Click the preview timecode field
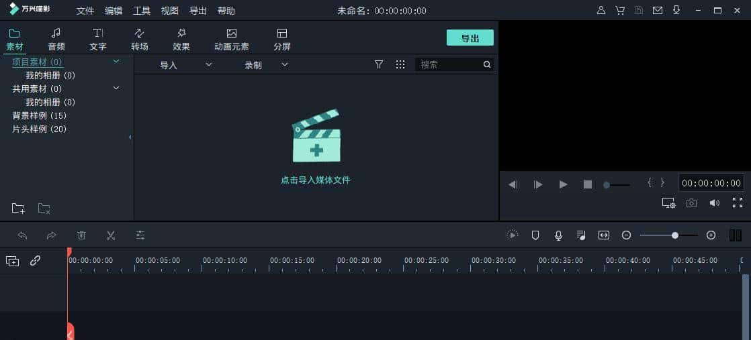 [711, 182]
